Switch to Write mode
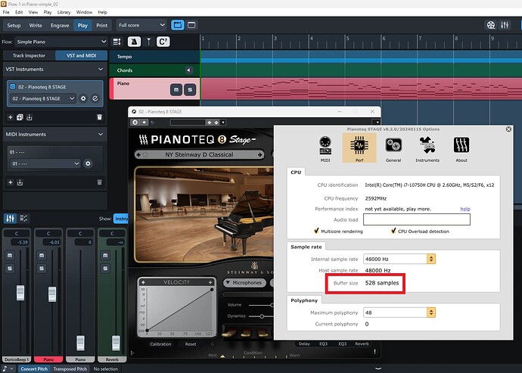The height and width of the screenshot is (373, 522). 36,25
